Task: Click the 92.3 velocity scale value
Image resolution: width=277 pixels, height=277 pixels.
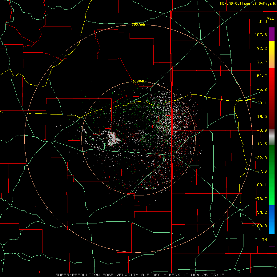Action: coord(262,48)
